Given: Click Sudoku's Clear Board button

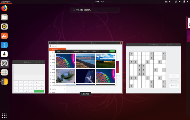Looking at the screenshot, I should (x=174, y=81).
